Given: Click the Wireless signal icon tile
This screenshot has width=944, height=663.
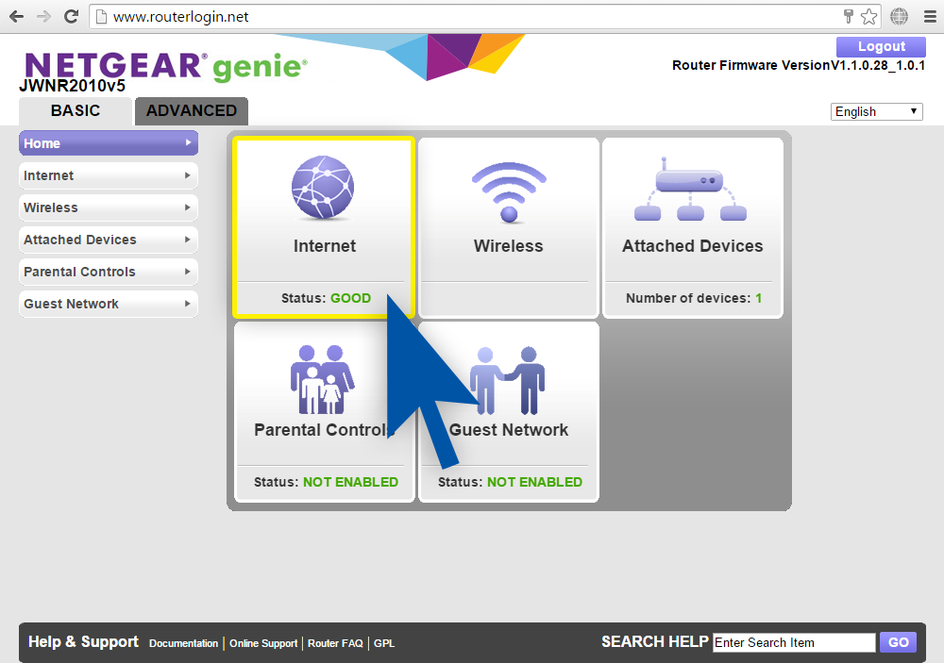Looking at the screenshot, I should (509, 192).
